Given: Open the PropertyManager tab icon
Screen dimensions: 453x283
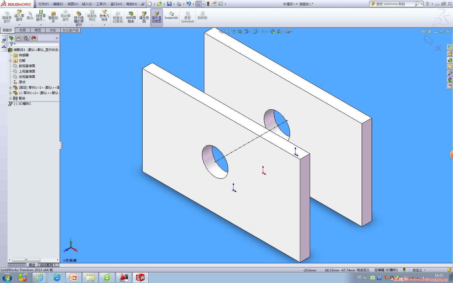Looking at the screenshot, I should (19, 38).
